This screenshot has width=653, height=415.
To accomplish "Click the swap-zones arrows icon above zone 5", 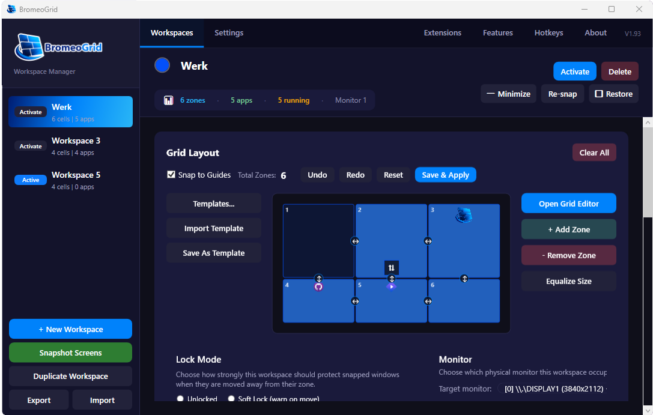I will (x=391, y=267).
